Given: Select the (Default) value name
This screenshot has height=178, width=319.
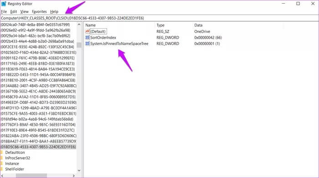Looking at the screenshot, I should click(98, 31).
